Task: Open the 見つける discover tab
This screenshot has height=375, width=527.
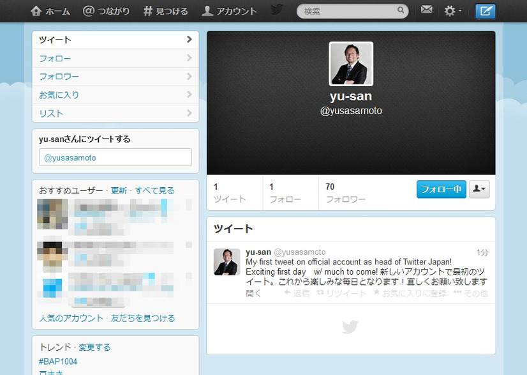Action: tap(165, 11)
